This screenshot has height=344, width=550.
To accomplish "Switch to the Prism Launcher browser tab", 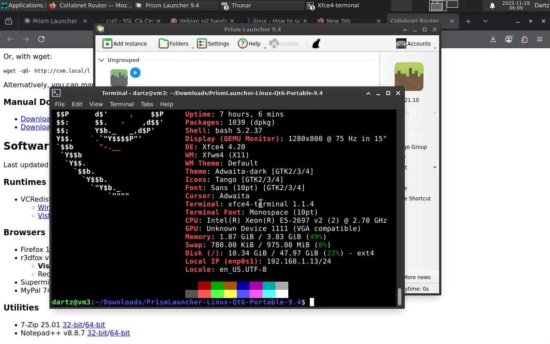I will tap(55, 21).
